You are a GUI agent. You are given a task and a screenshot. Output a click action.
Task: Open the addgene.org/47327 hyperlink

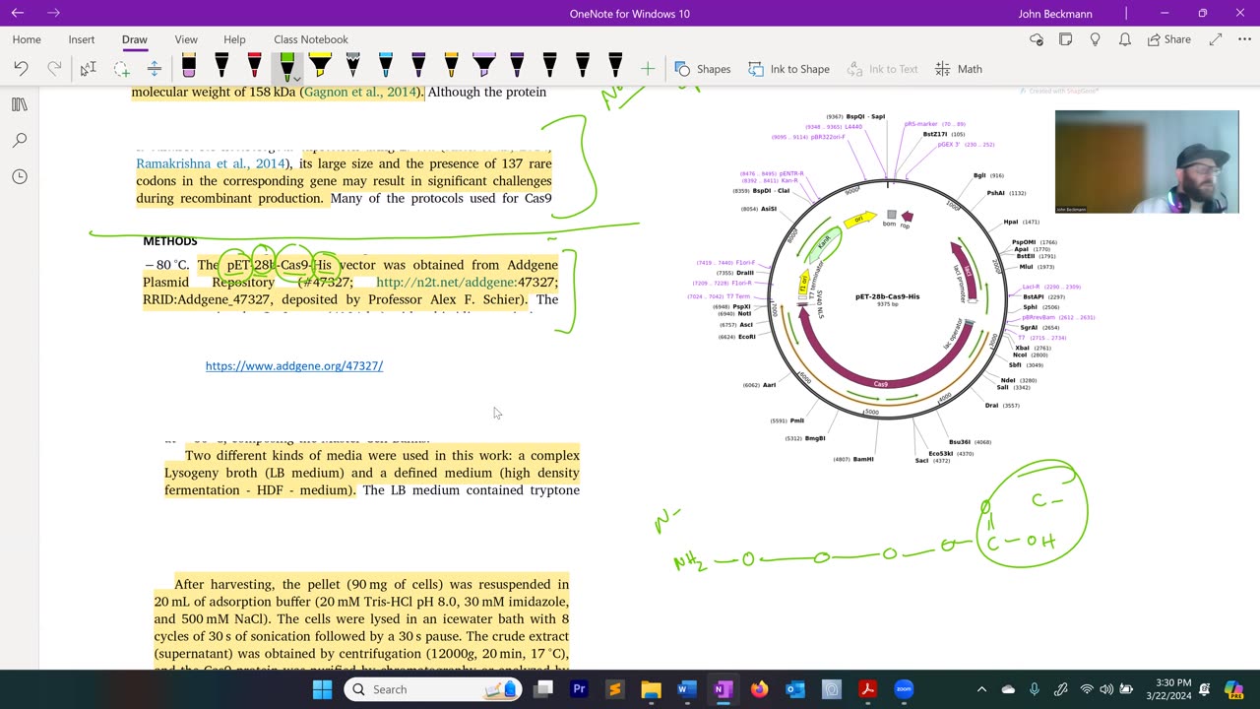coord(294,365)
